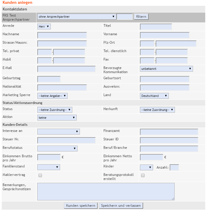
Task: Click Speichern und verlassen button
Action: pos(121,206)
